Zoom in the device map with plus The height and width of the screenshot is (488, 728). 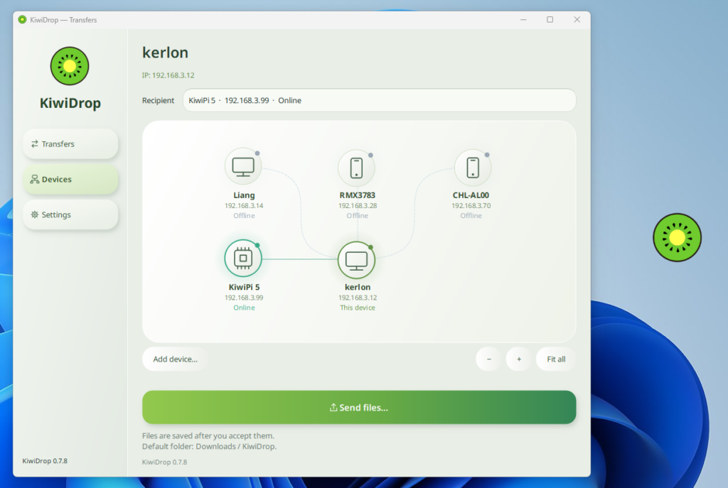point(519,359)
